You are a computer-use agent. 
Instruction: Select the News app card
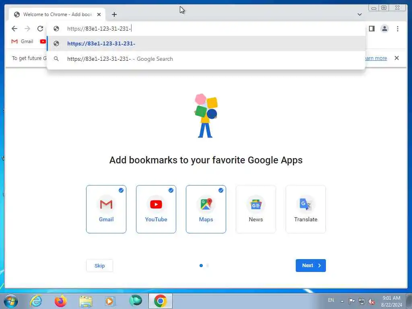[x=256, y=209]
